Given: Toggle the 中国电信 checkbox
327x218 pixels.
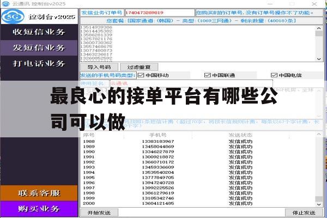Looking at the screenshot, I should click(x=274, y=75).
